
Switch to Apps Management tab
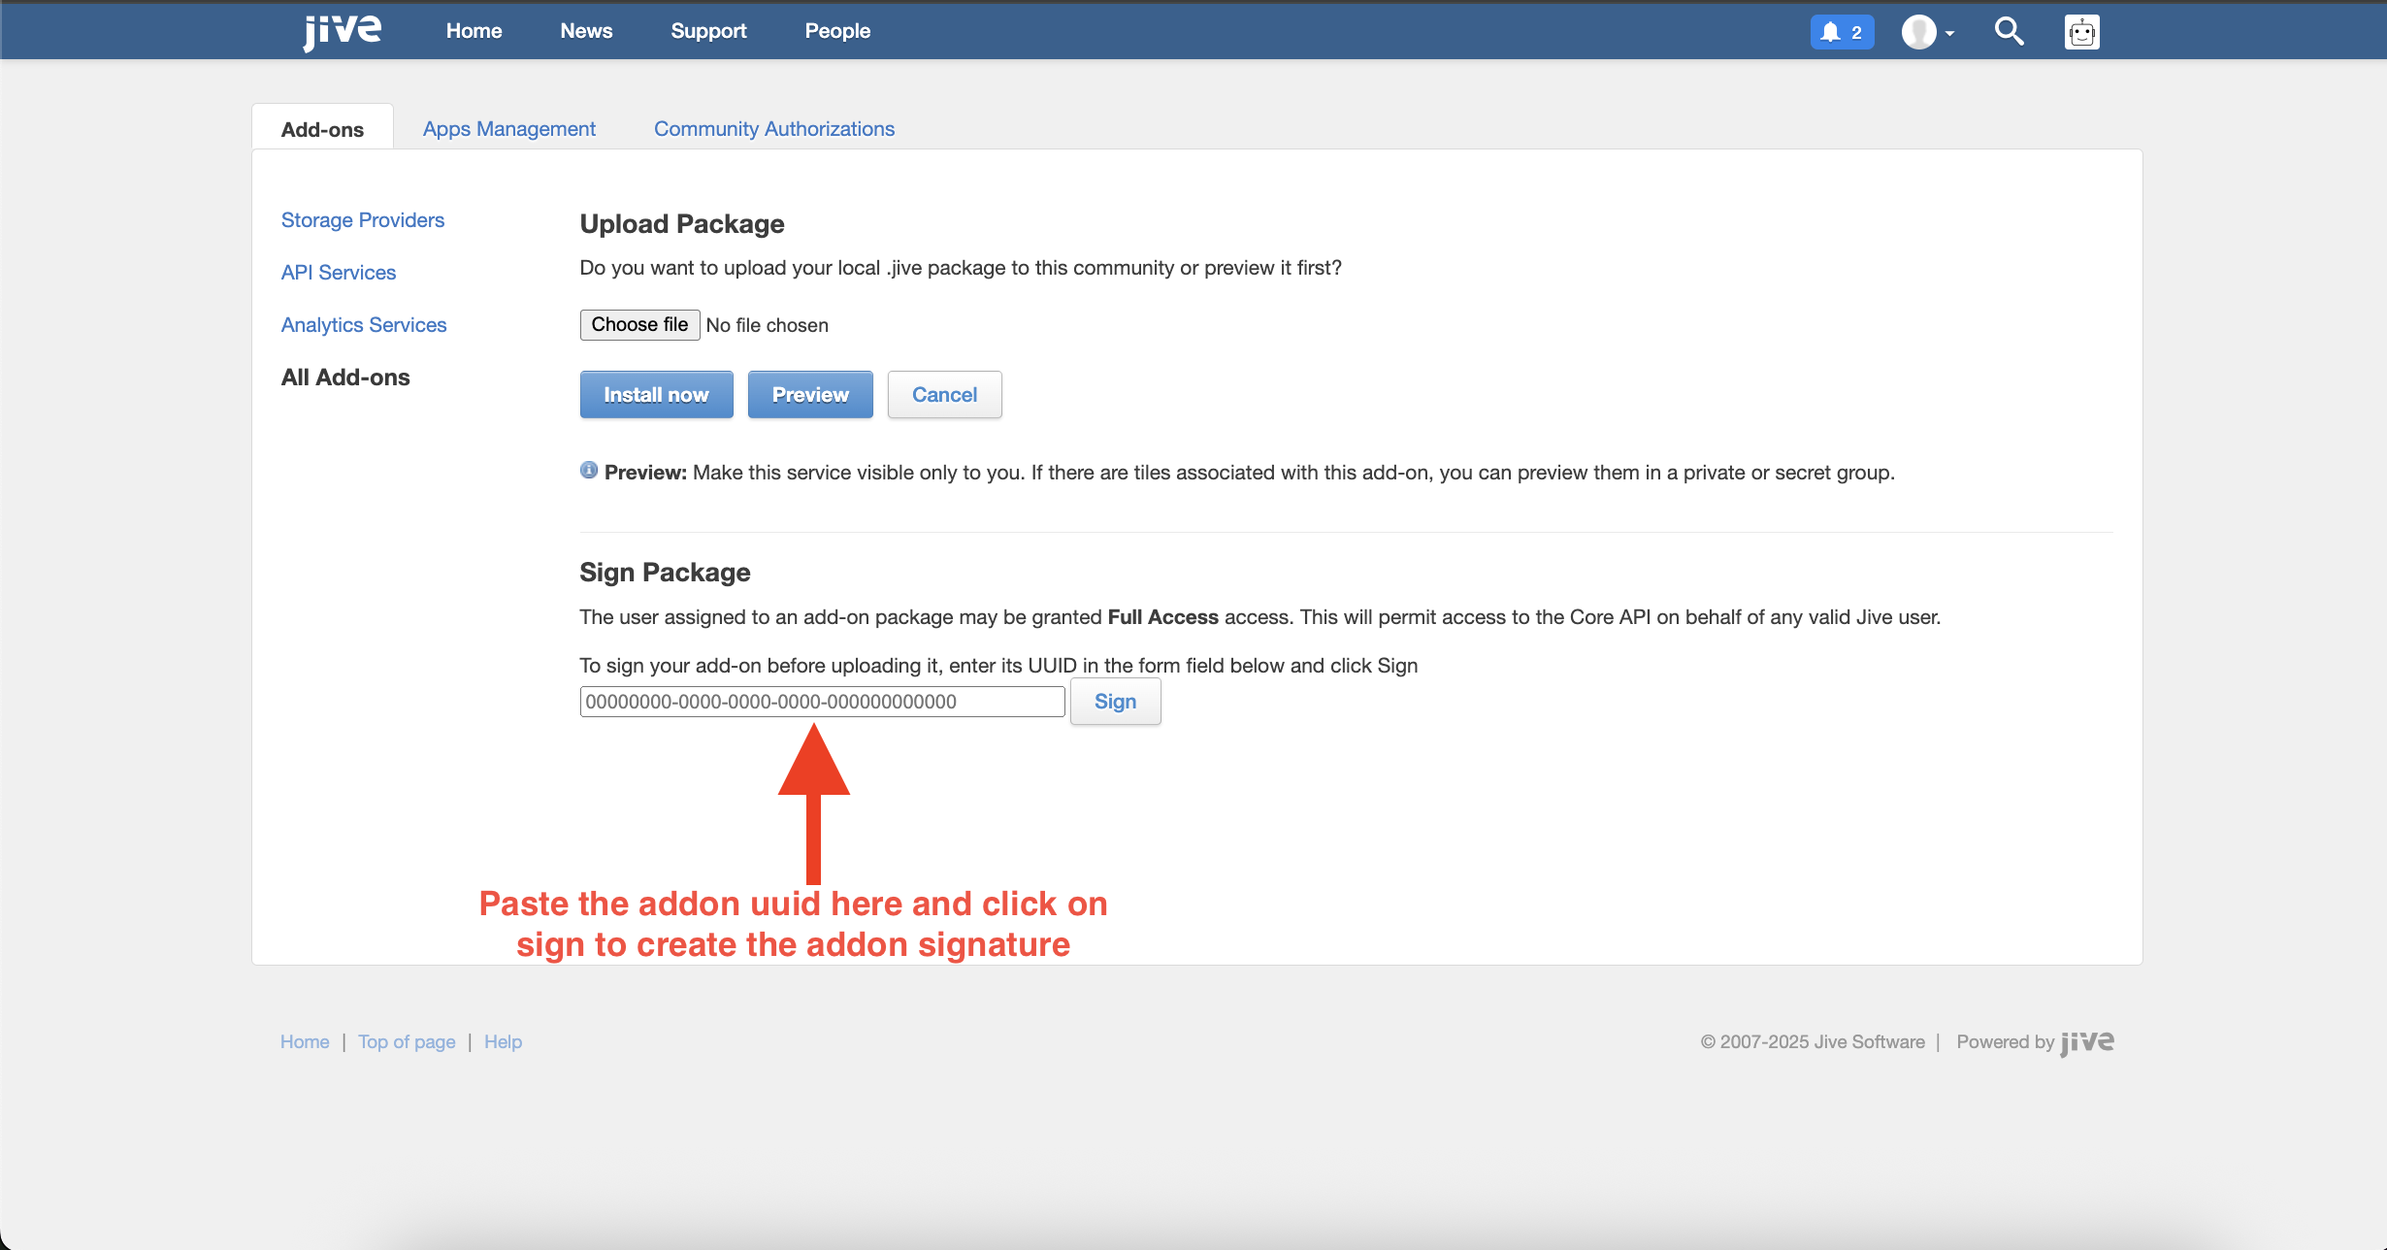coord(508,129)
